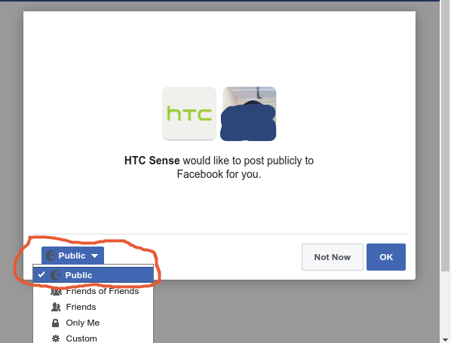Pick the Custom audience option

(x=93, y=338)
